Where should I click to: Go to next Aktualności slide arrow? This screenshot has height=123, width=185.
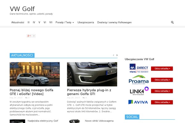[x=117, y=55]
